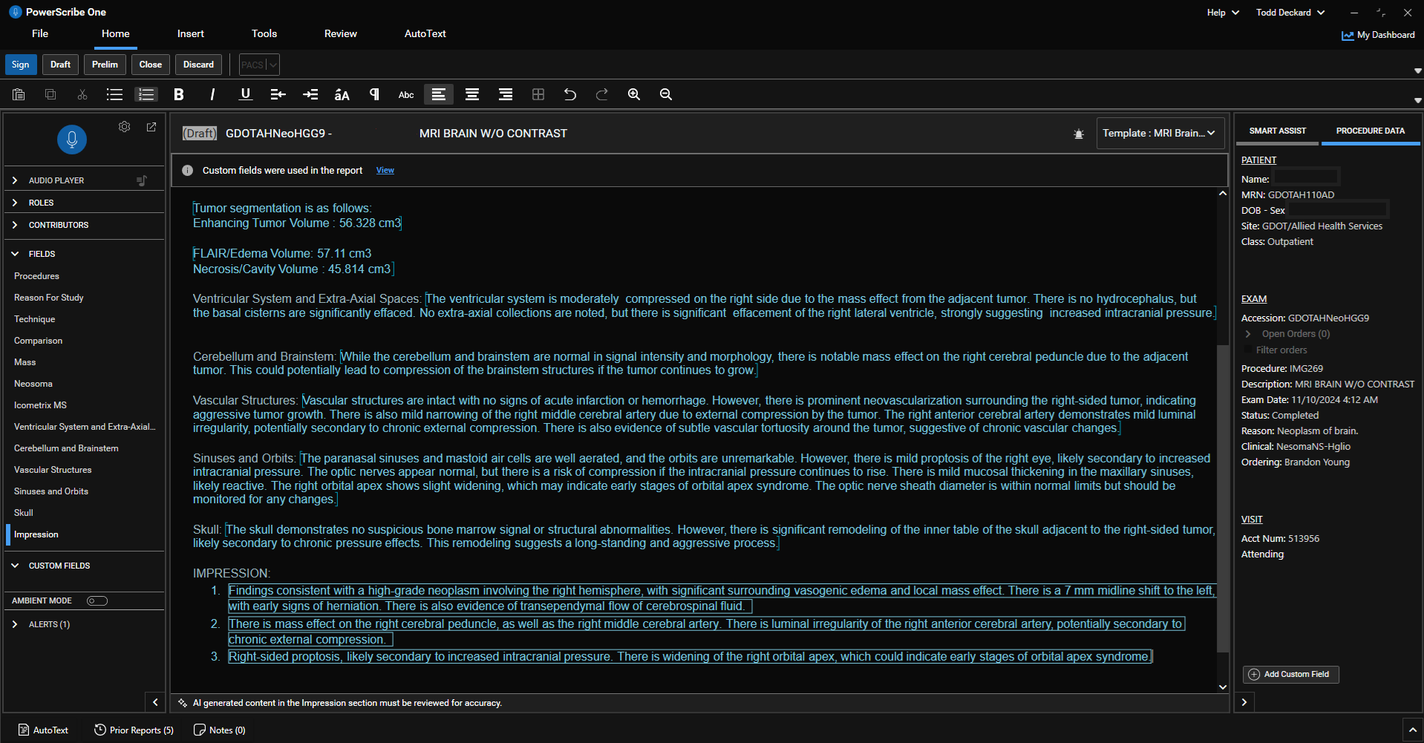Click the undo arrow icon

[569, 94]
